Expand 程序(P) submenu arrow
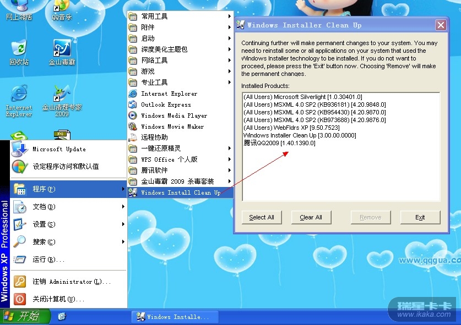 [x=123, y=189]
